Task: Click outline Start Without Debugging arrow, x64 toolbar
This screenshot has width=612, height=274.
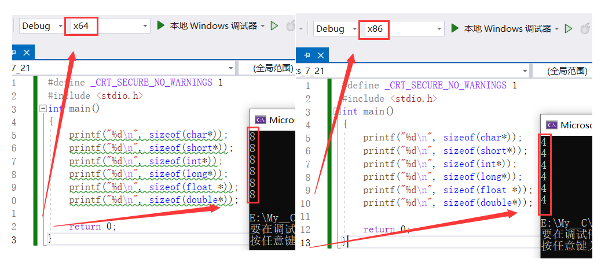Action: (274, 26)
